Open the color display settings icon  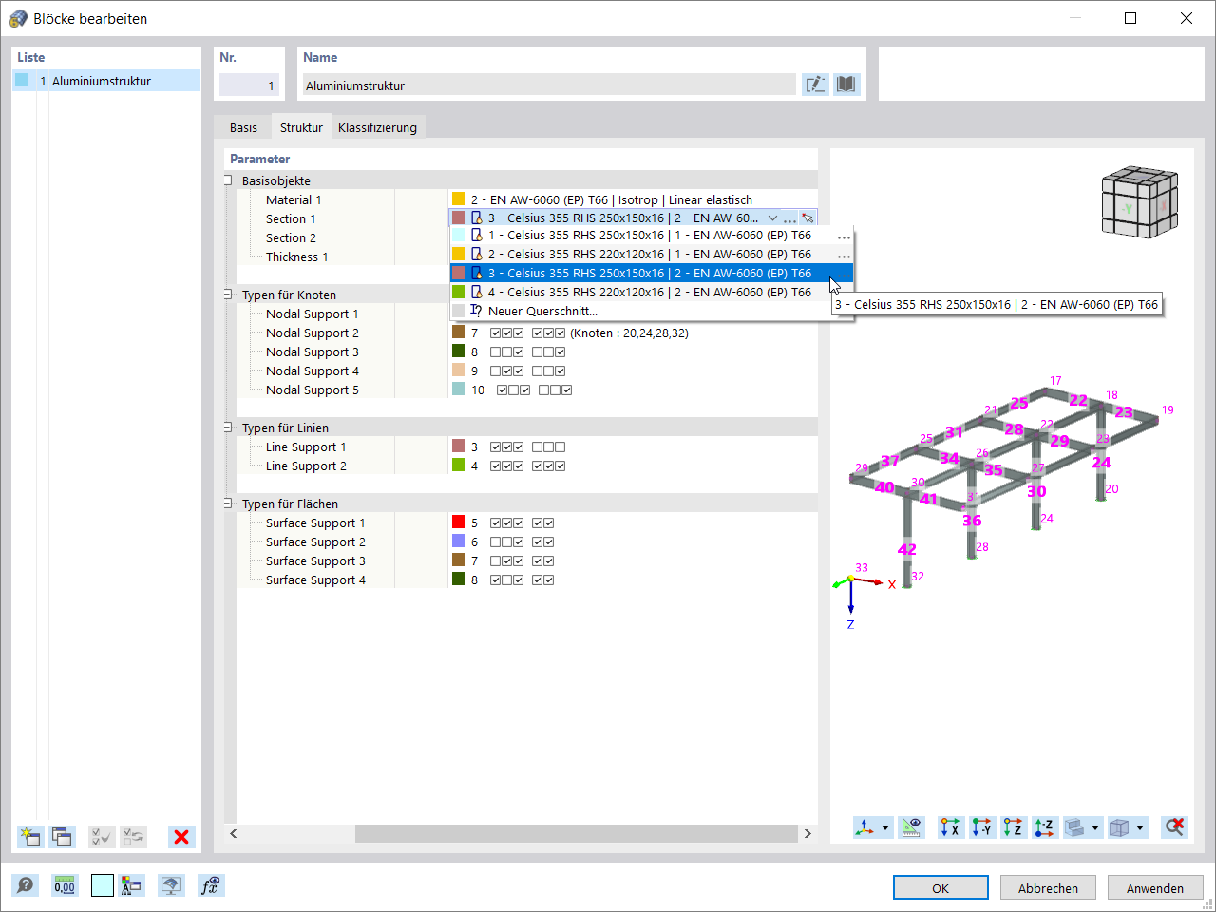[131, 886]
